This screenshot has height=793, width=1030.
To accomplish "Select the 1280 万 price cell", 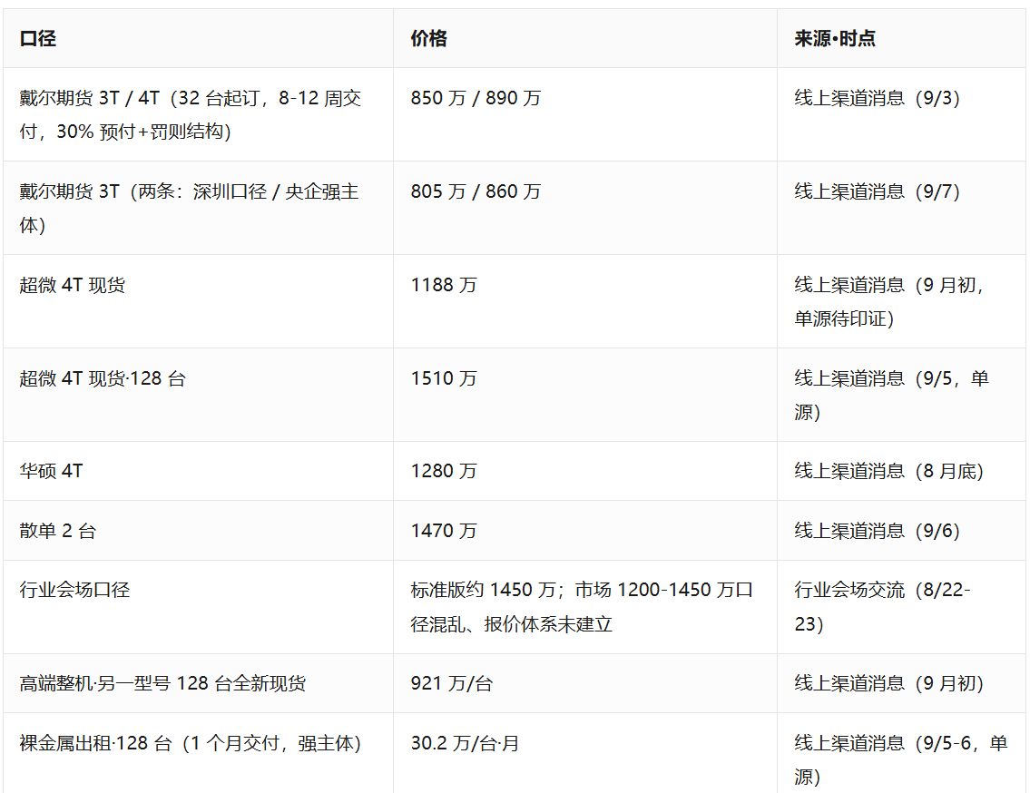I will click(444, 471).
